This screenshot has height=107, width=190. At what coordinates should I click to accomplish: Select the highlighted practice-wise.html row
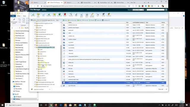click(114, 83)
